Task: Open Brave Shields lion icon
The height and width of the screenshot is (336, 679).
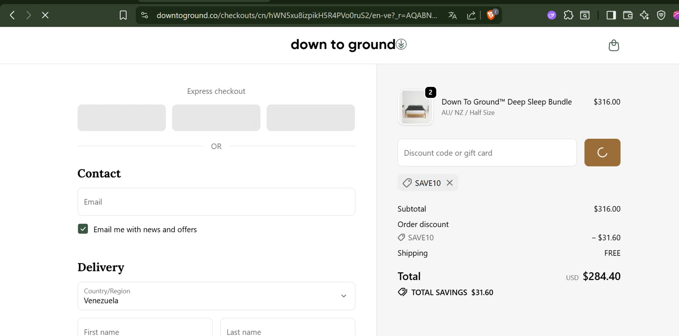Action: pos(492,15)
